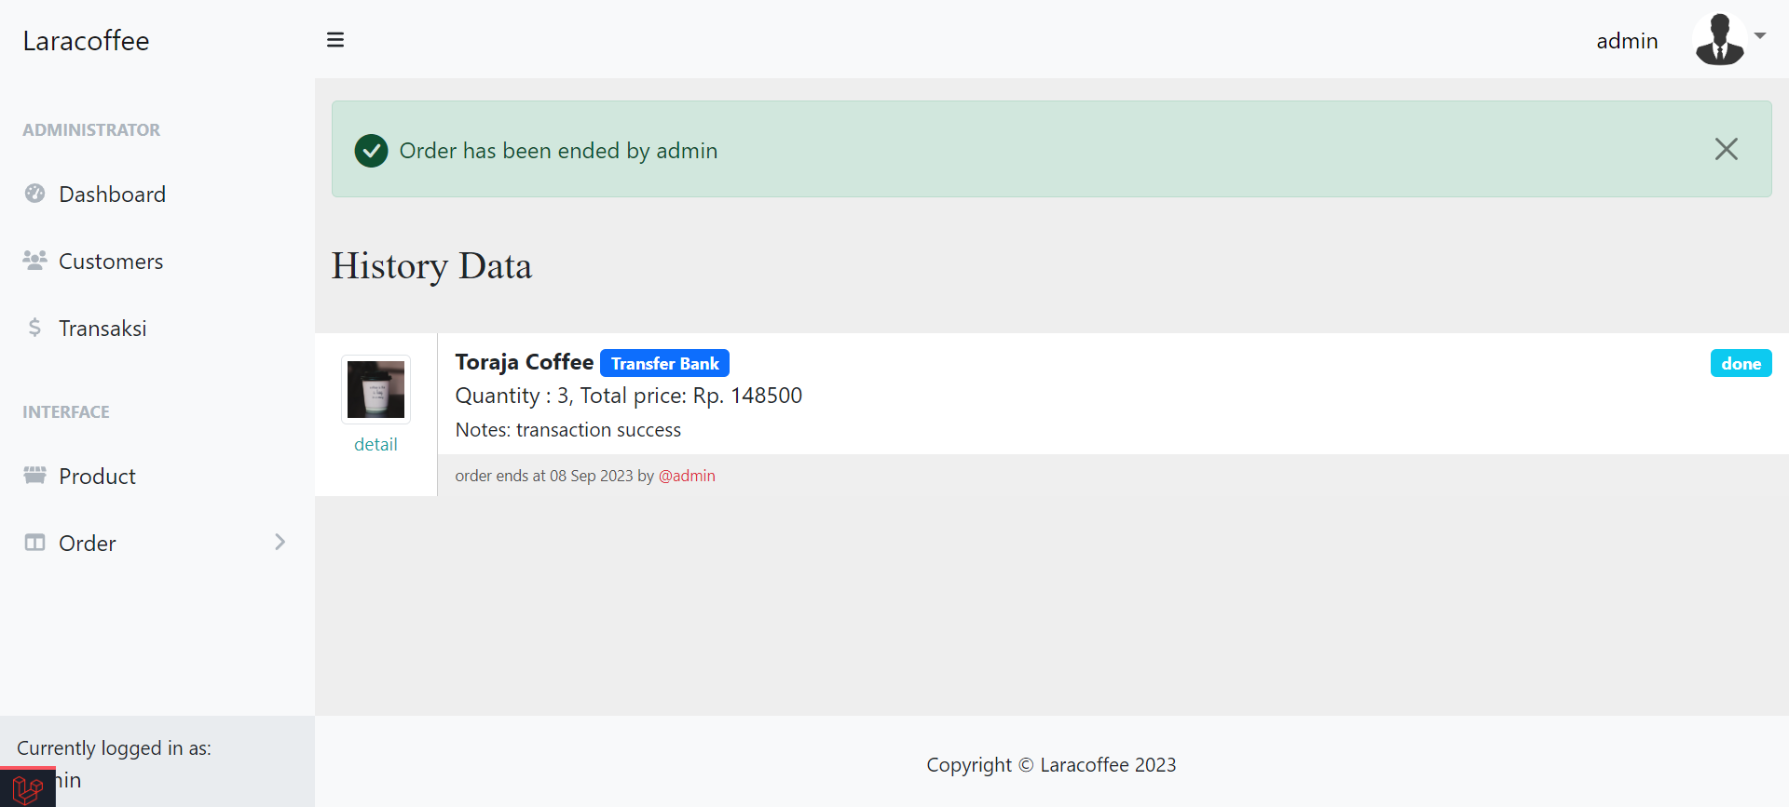
Task: Click the Transaksi dollar sign icon
Action: [35, 328]
